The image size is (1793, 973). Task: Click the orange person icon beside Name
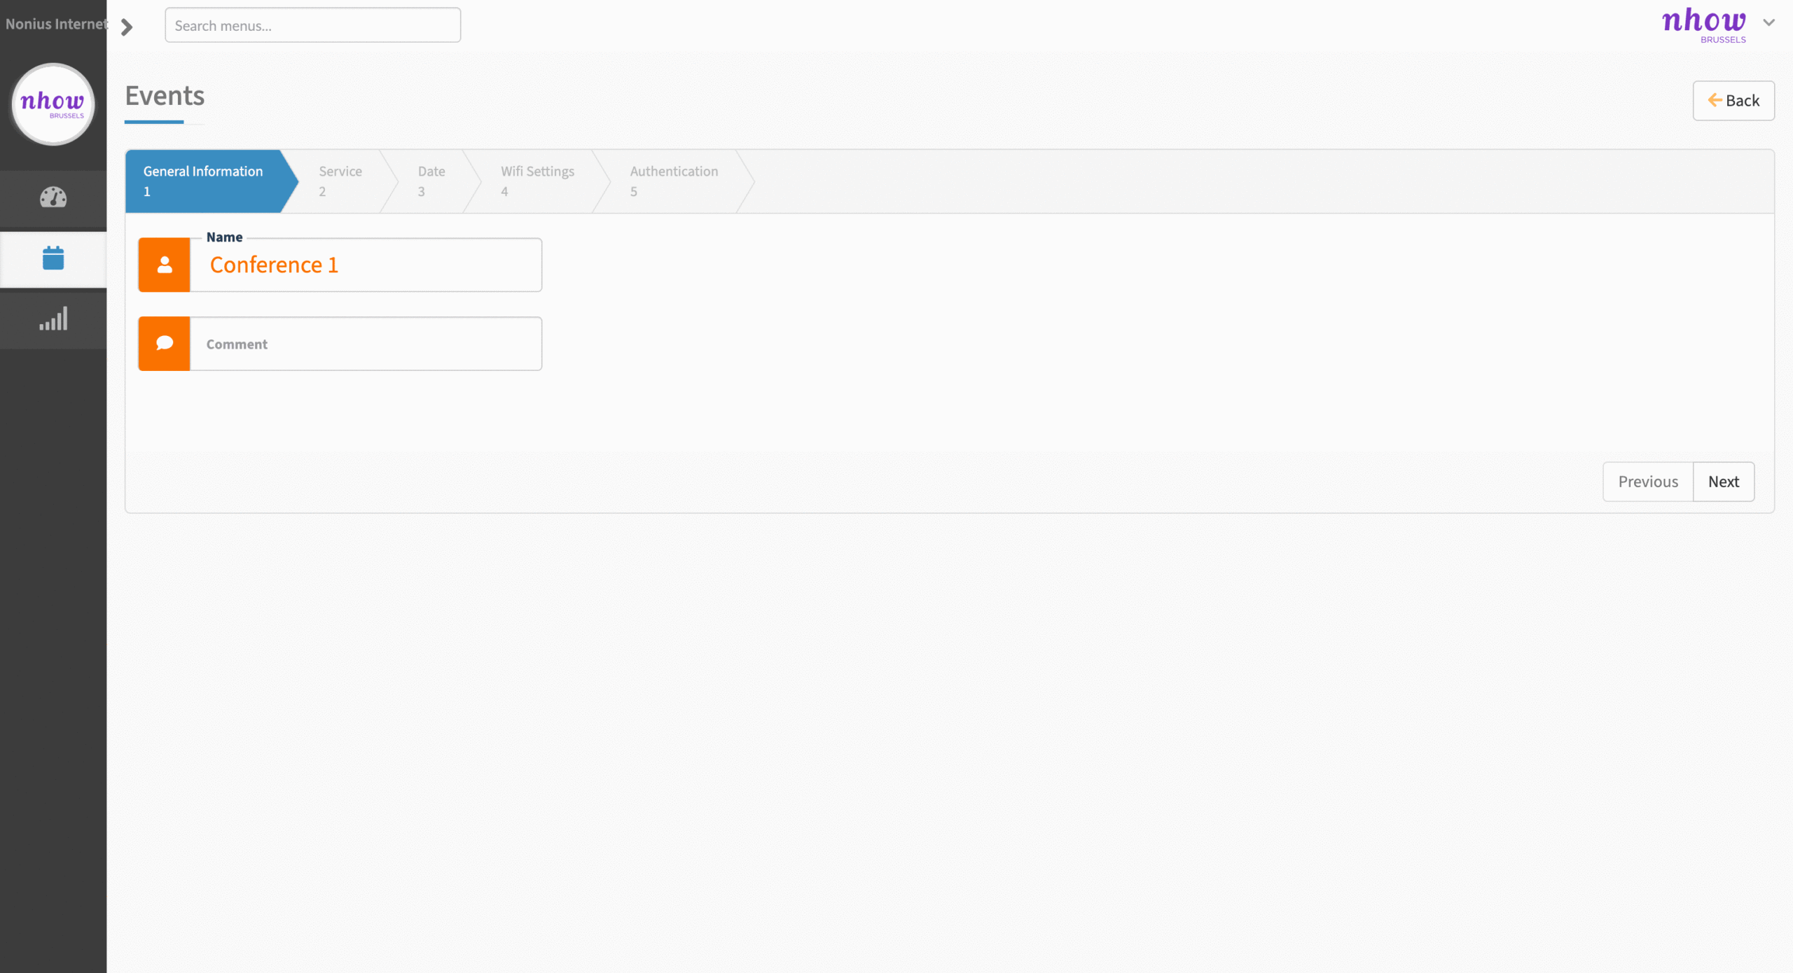pos(164,265)
